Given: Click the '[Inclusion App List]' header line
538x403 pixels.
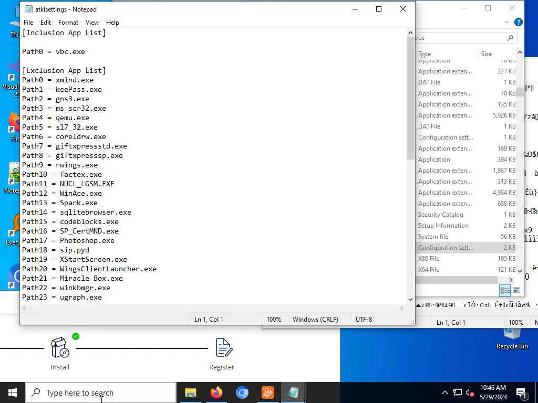Looking at the screenshot, I should click(x=64, y=33).
